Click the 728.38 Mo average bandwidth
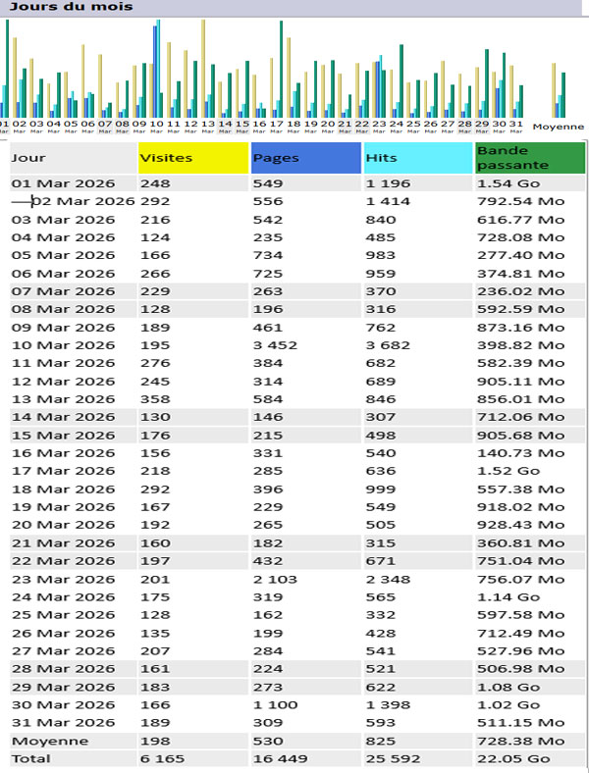The width and height of the screenshot is (589, 773). 521,742
